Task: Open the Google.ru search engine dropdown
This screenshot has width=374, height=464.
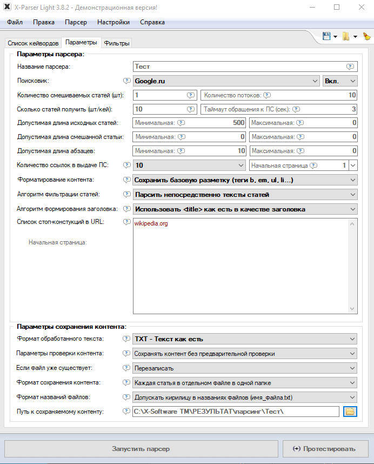Action: pos(226,81)
